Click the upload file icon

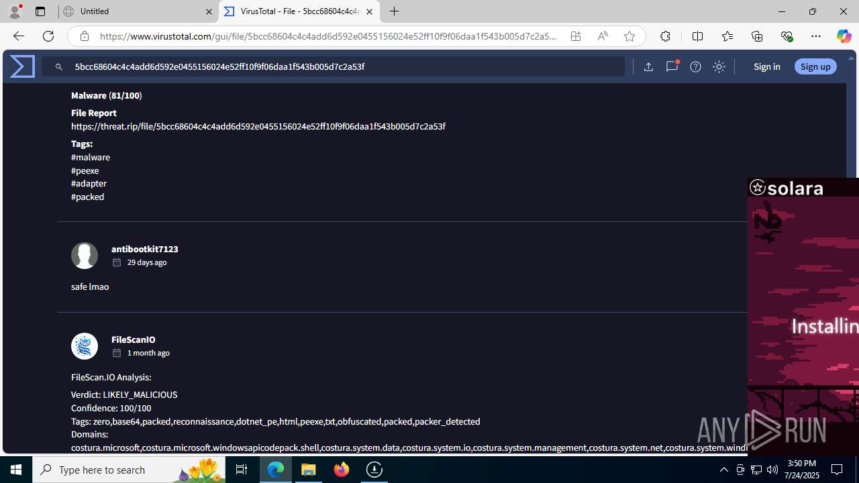pyautogui.click(x=648, y=66)
